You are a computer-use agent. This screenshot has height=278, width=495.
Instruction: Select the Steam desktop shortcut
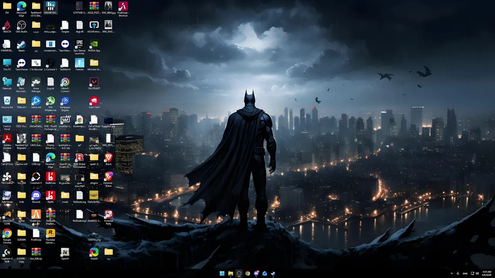pos(21,46)
